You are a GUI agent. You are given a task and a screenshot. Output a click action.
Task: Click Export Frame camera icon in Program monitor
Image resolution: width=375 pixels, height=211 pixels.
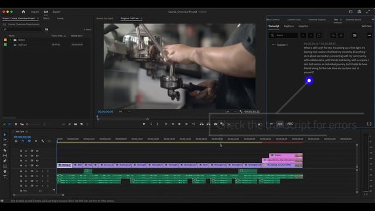click(x=215, y=124)
